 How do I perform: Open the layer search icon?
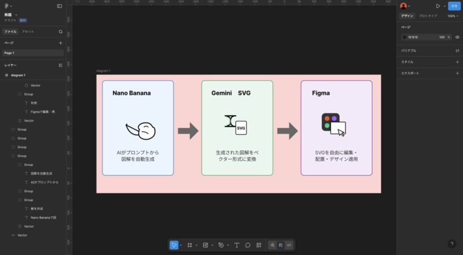pos(61,32)
